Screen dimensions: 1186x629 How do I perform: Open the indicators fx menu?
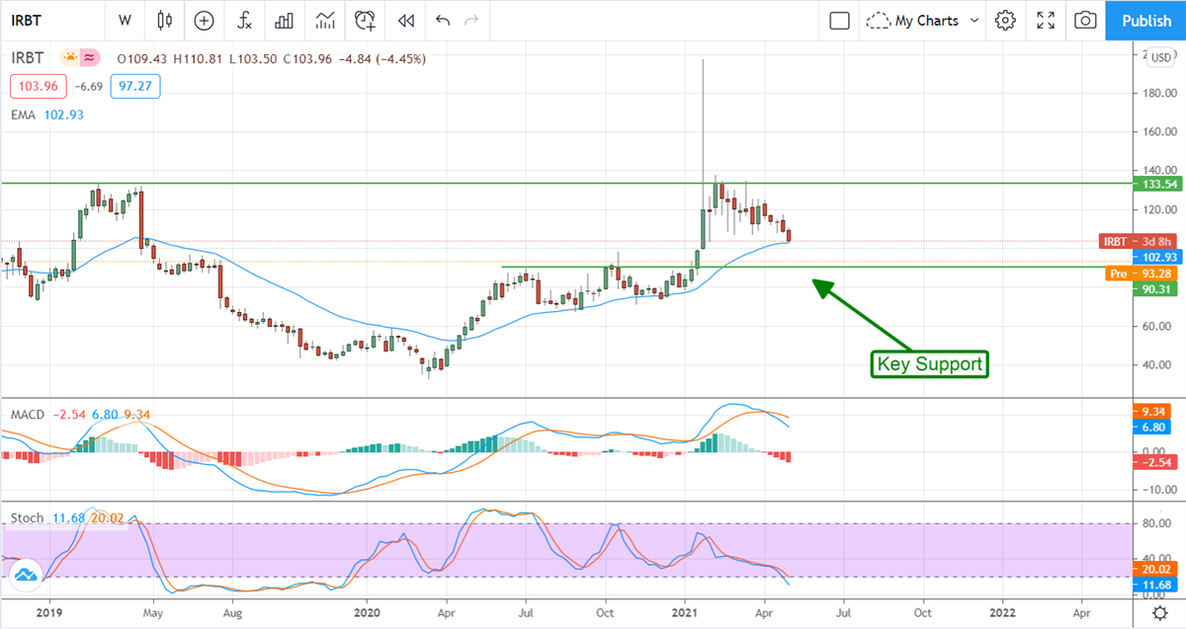tap(244, 20)
